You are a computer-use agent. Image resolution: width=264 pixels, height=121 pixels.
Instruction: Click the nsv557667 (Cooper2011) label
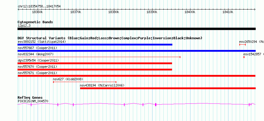point(37,48)
